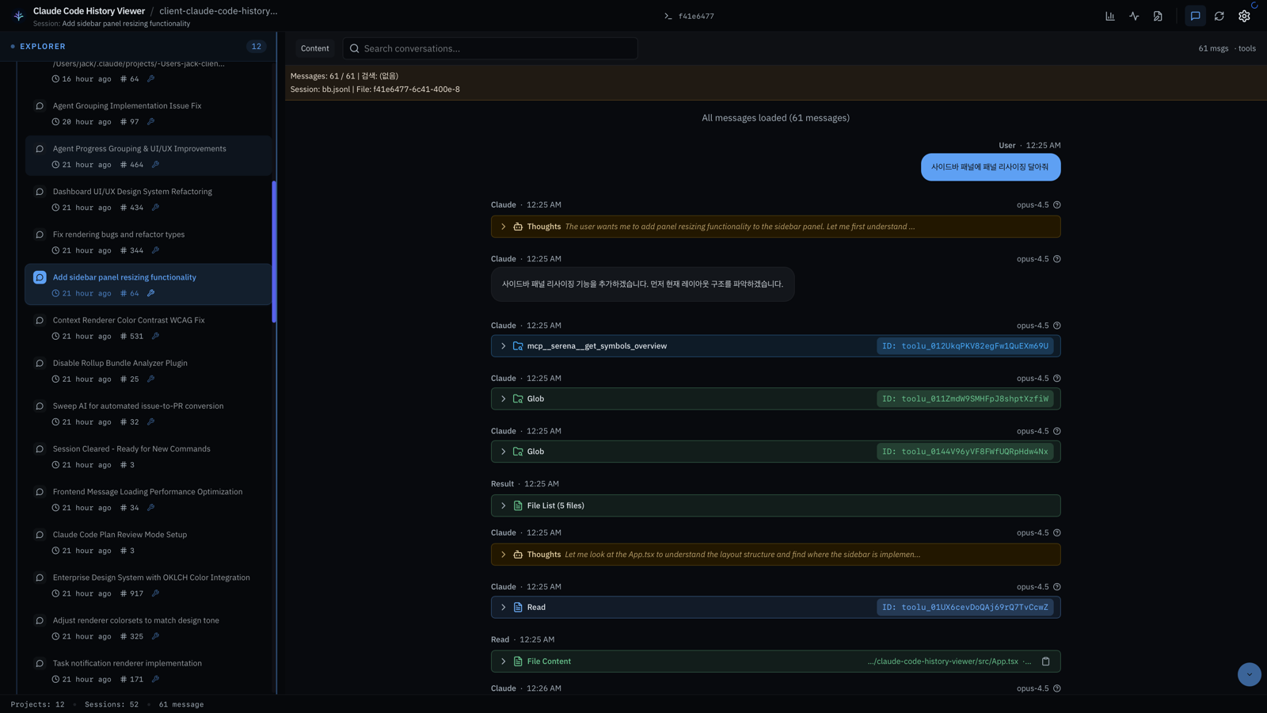The width and height of the screenshot is (1267, 713).
Task: Click the '.../claude-code-history-viewer/src/App.tsx' path text
Action: point(943,662)
